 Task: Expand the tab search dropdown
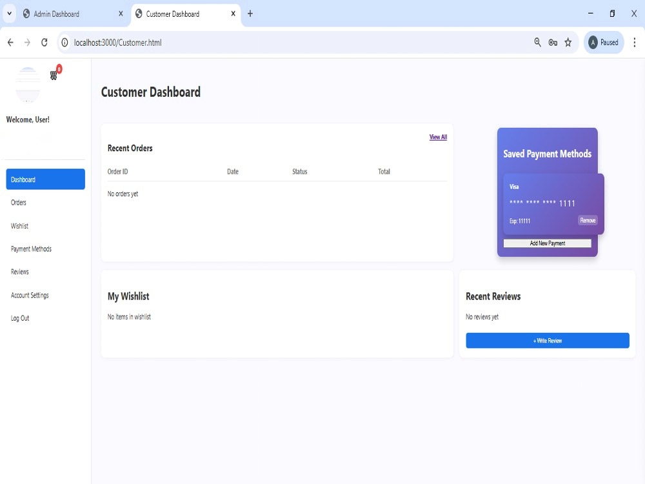pos(10,14)
